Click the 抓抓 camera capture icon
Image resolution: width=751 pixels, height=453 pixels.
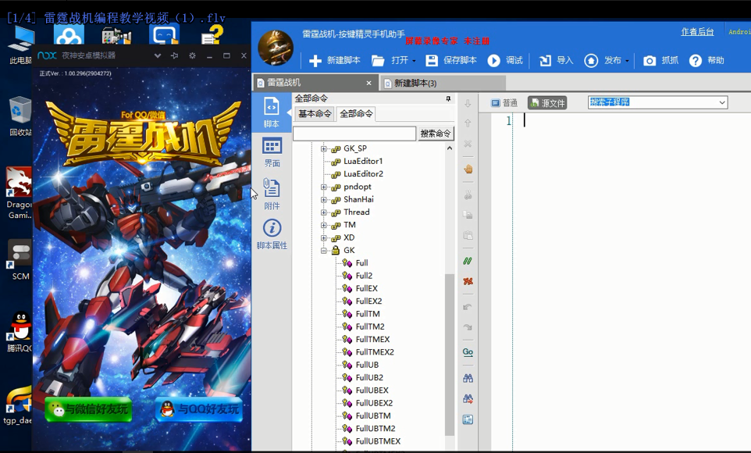650,61
